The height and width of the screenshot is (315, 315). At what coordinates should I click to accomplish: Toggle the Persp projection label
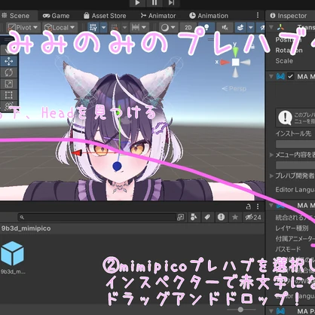(234, 88)
